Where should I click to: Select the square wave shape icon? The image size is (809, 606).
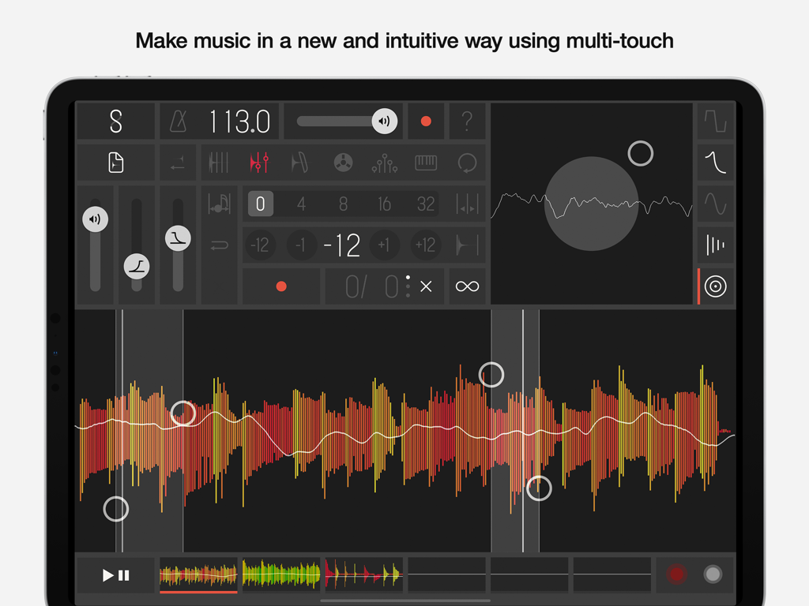(716, 122)
